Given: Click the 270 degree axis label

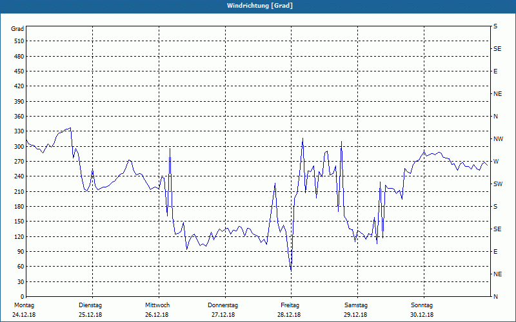Looking at the screenshot, I should point(19,162).
